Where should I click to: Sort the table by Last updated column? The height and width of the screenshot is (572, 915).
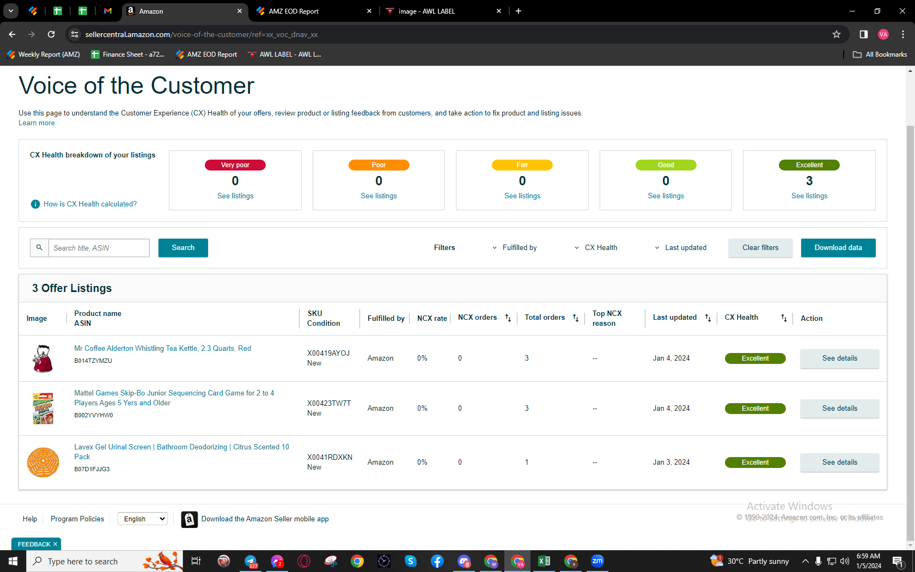click(x=708, y=318)
